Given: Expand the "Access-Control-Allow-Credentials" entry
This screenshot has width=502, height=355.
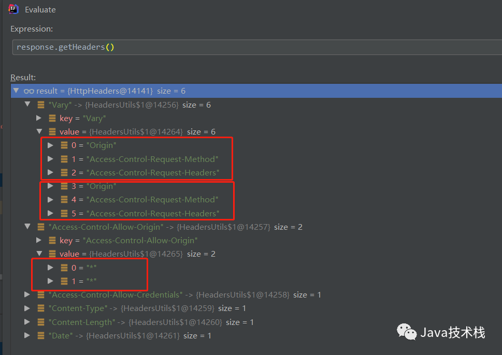Looking at the screenshot, I should 27,295.
